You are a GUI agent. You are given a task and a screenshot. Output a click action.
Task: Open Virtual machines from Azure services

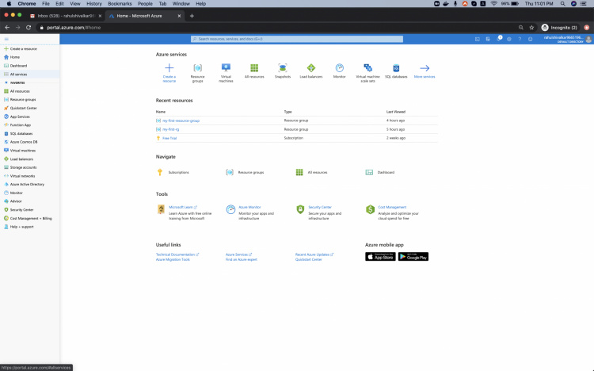pyautogui.click(x=226, y=68)
